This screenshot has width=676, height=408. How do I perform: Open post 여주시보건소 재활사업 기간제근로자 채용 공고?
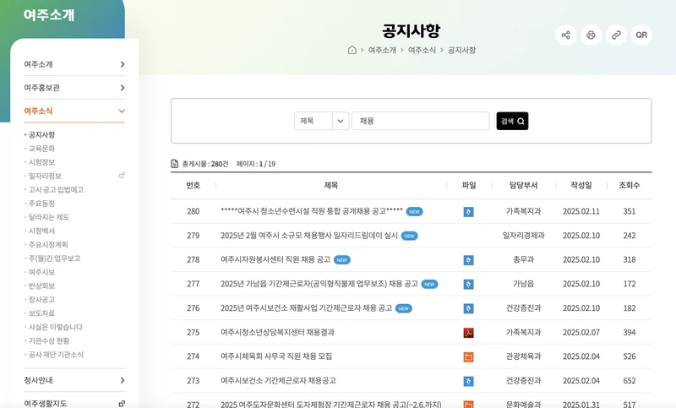pos(307,307)
